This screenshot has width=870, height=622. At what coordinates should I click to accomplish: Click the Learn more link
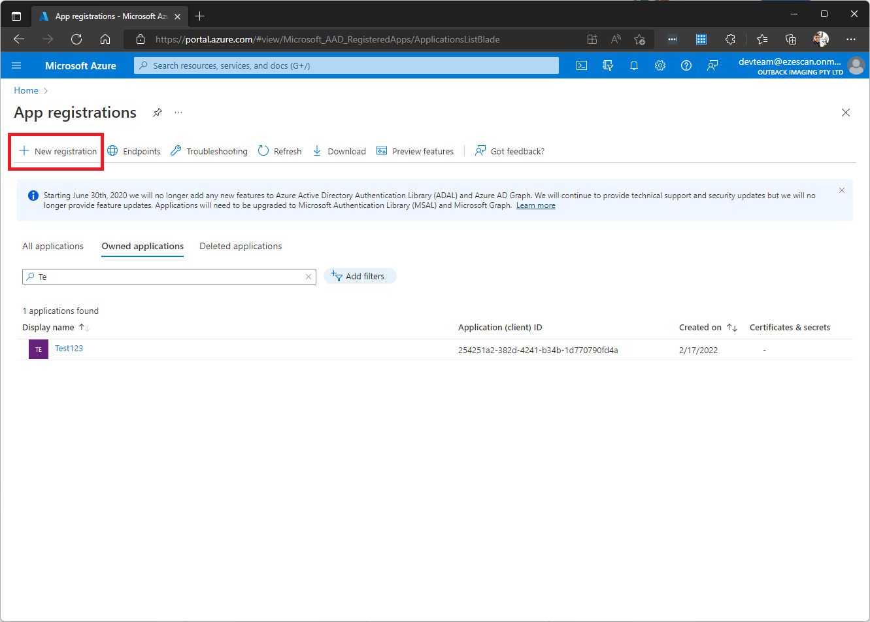pyautogui.click(x=535, y=205)
